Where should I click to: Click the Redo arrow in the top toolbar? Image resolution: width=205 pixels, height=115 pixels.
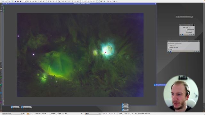(x=6, y=1)
